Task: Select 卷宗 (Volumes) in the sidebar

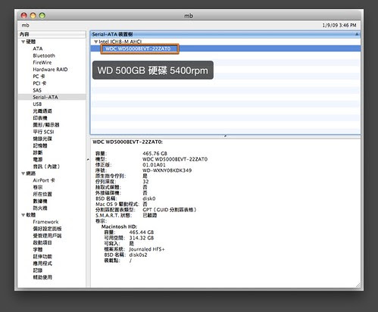Action: coord(38,187)
